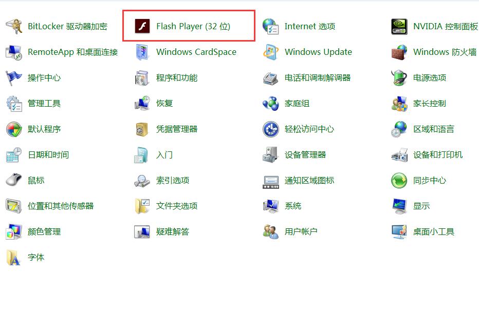Open the 位置和其他传感器 icon
The image size is (479, 314).
tap(14, 206)
